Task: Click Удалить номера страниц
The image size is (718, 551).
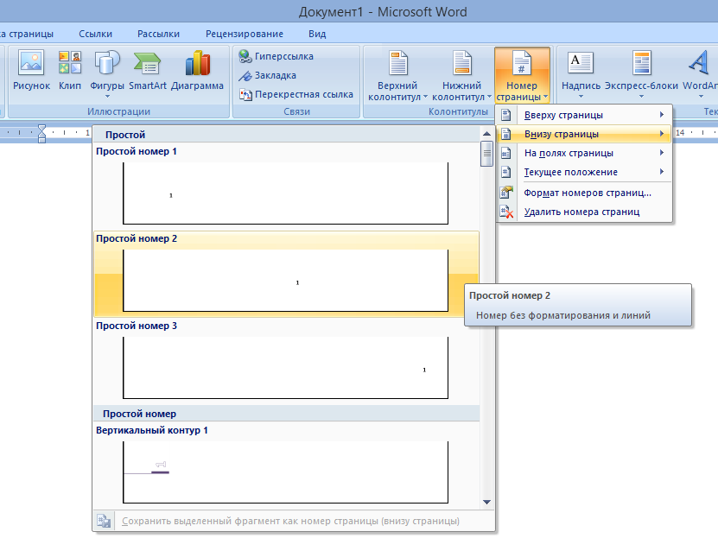Action: pyautogui.click(x=581, y=212)
